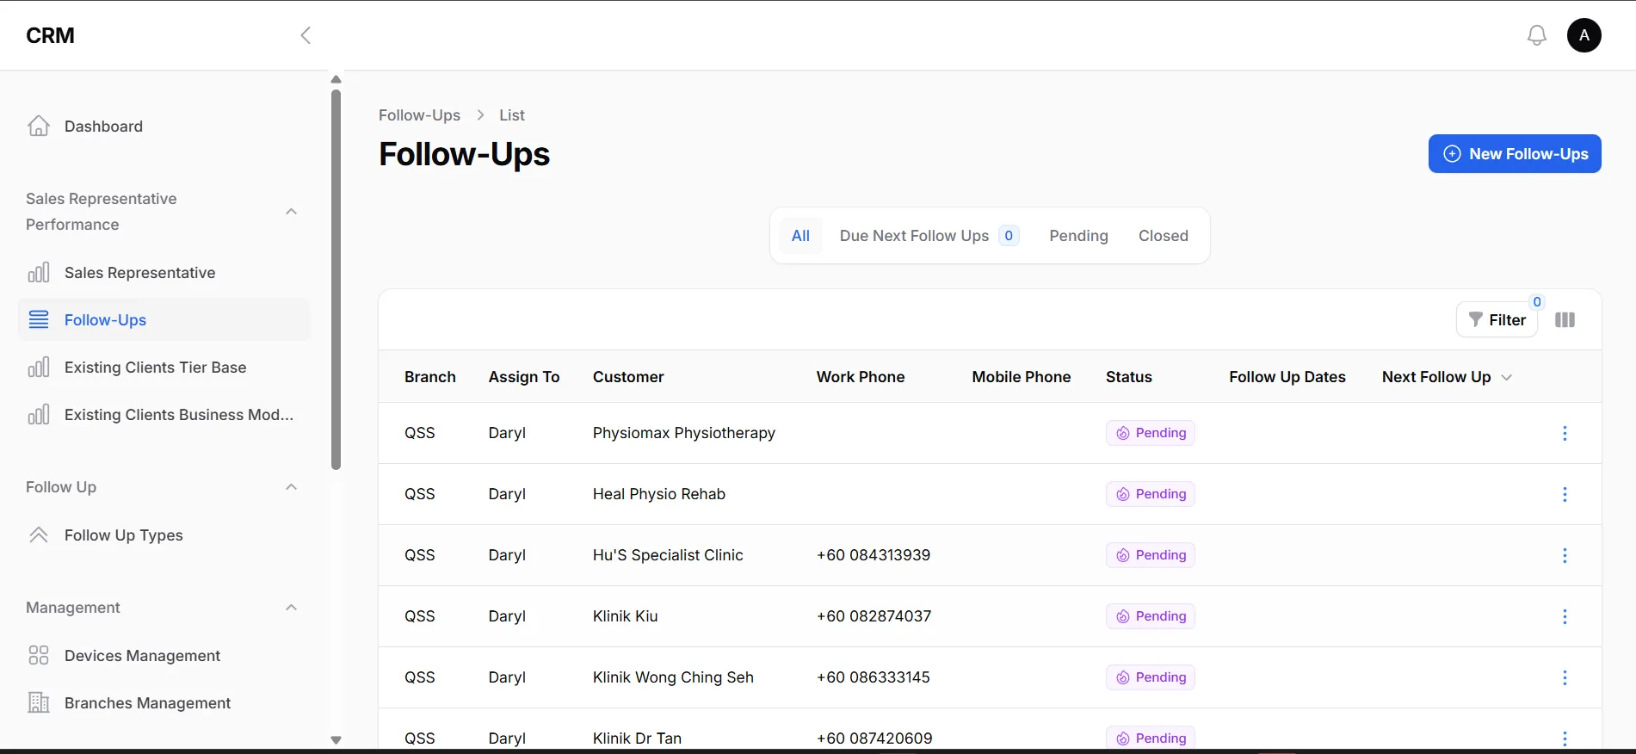Open Devices Management
This screenshot has width=1636, height=754.
[x=164, y=656]
